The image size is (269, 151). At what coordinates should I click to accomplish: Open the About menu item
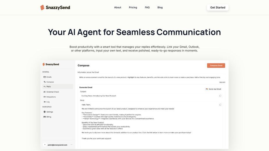click(x=118, y=8)
